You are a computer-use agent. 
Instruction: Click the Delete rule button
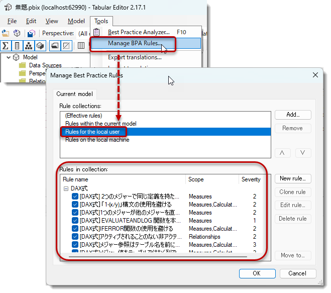click(293, 219)
